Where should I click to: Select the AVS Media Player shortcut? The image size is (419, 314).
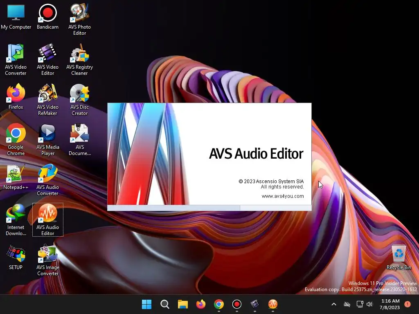point(47,140)
